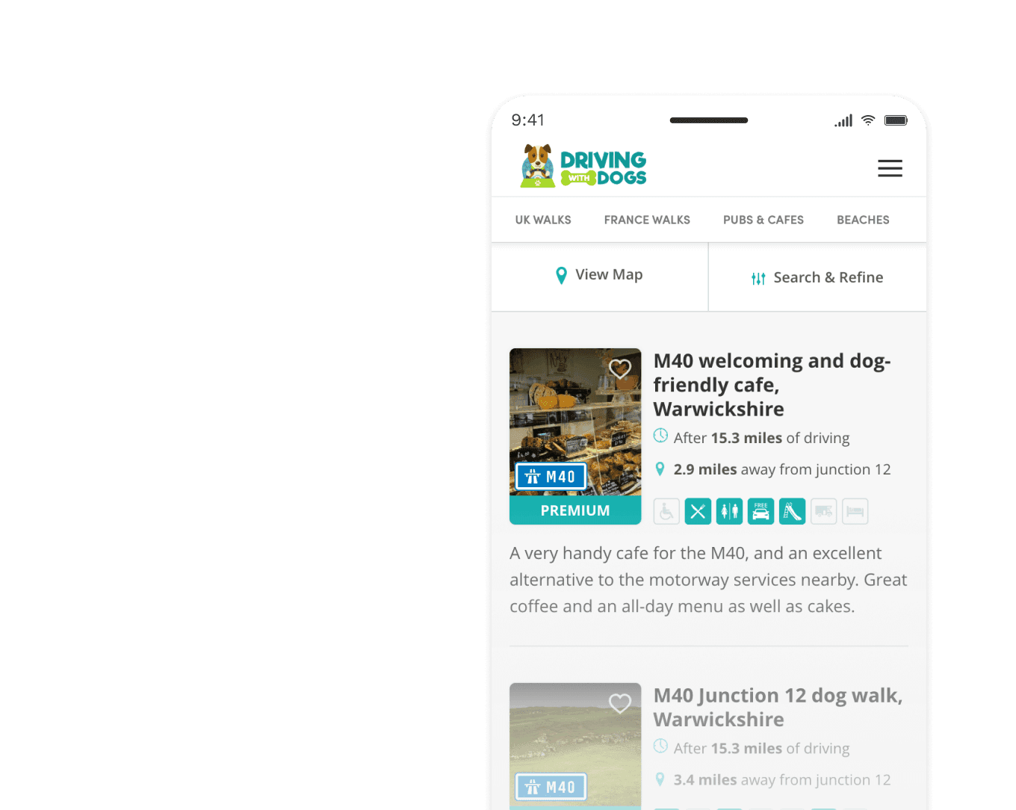Open the M40 welcoming dog-friendly cafe title
1016x810 pixels.
click(x=772, y=385)
